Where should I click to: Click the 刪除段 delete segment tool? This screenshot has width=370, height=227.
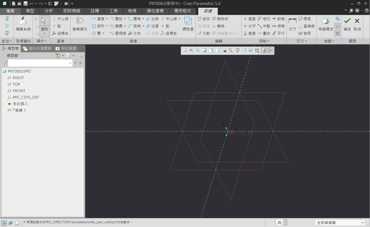220,19
